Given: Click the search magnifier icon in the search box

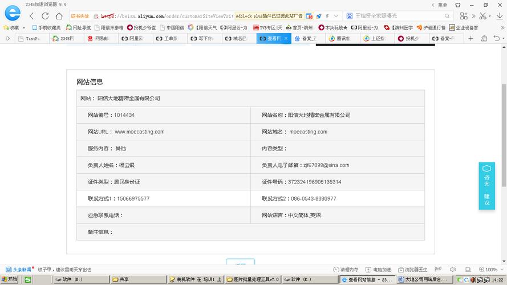Looking at the screenshot, I should (x=448, y=16).
